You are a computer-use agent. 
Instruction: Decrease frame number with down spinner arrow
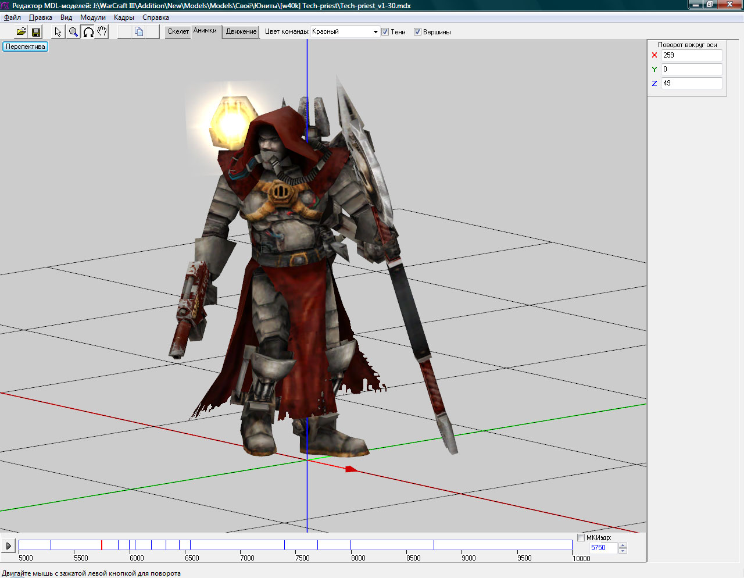[623, 551]
